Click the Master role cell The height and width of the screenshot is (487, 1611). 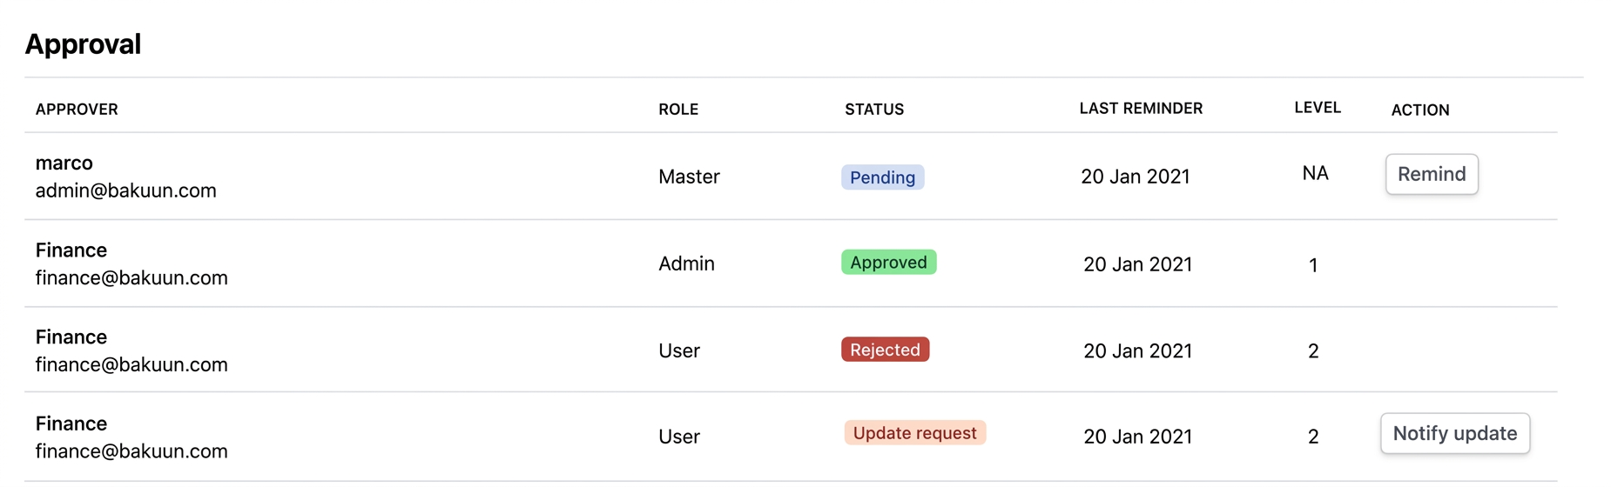688,177
